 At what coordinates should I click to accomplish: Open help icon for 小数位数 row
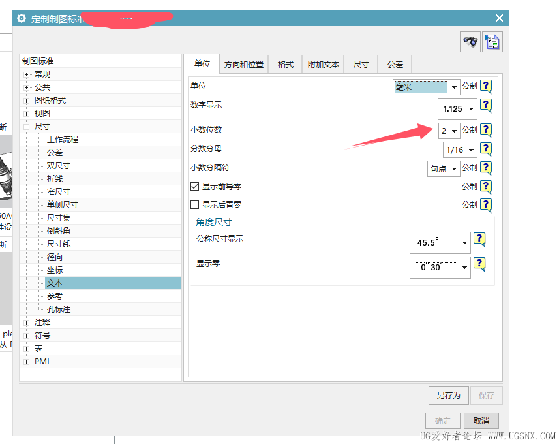tap(486, 130)
